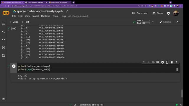The image size is (189, 106).
Task: Open the table of contents panel
Action: (x=3, y=24)
